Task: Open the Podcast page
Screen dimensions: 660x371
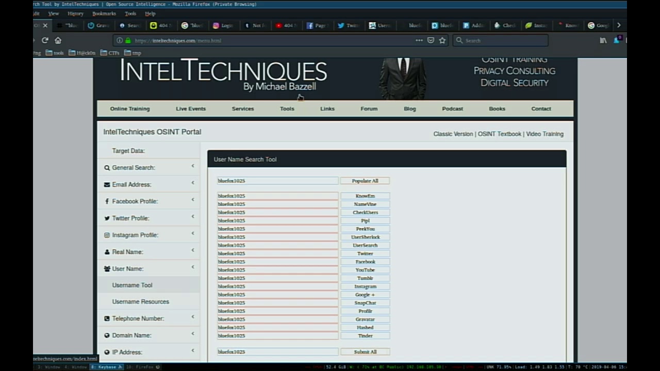Action: tap(453, 109)
